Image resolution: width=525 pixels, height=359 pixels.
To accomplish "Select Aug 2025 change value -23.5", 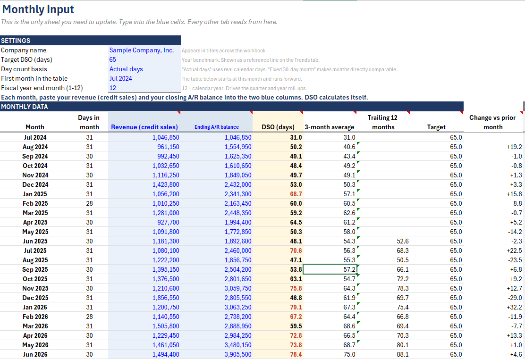I will [494, 260].
